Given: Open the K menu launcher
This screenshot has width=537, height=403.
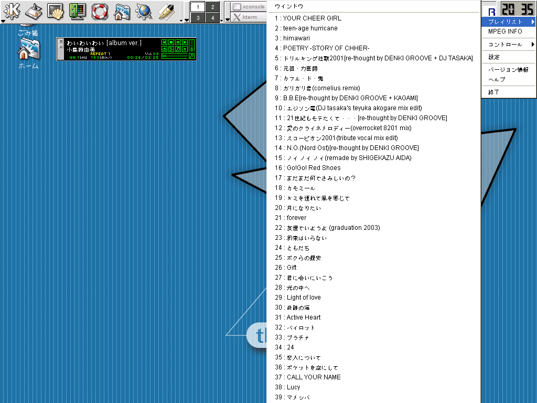Looking at the screenshot, I should point(12,10).
